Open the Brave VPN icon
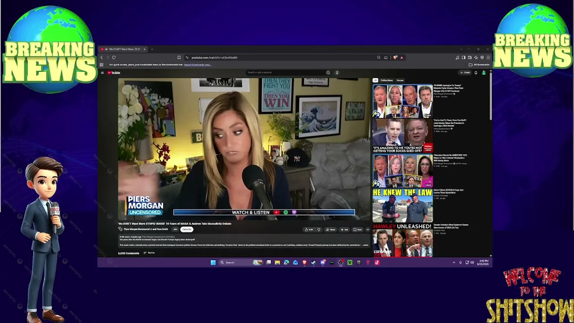This screenshot has width=574, height=323. [482, 57]
